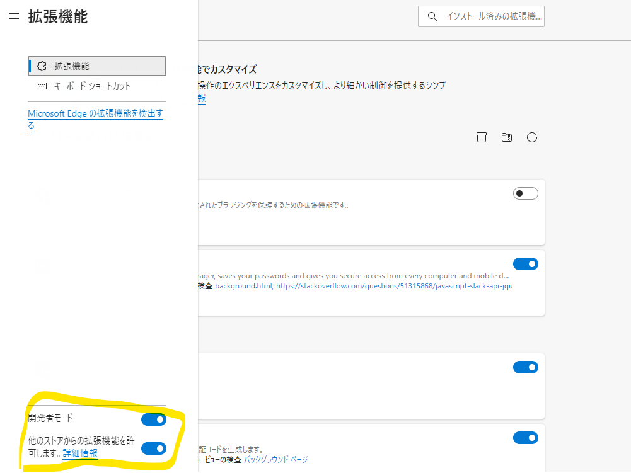Open the hamburger menu beside 拡張機能 title

click(x=14, y=16)
